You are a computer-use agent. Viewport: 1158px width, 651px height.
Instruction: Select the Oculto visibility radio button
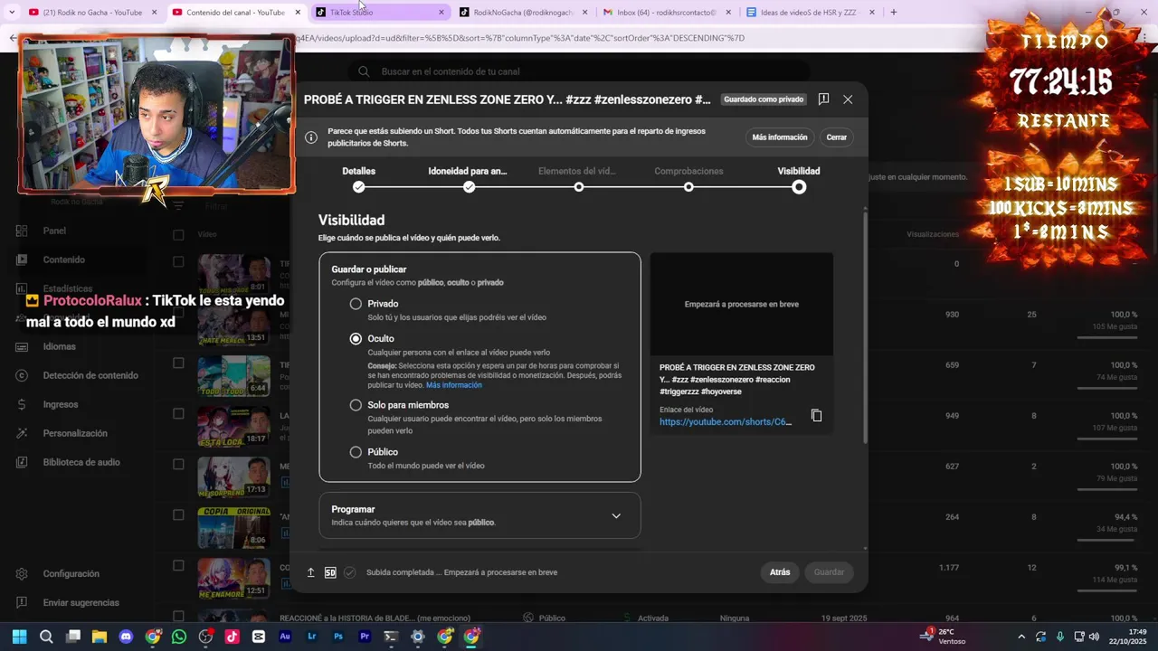tap(356, 338)
